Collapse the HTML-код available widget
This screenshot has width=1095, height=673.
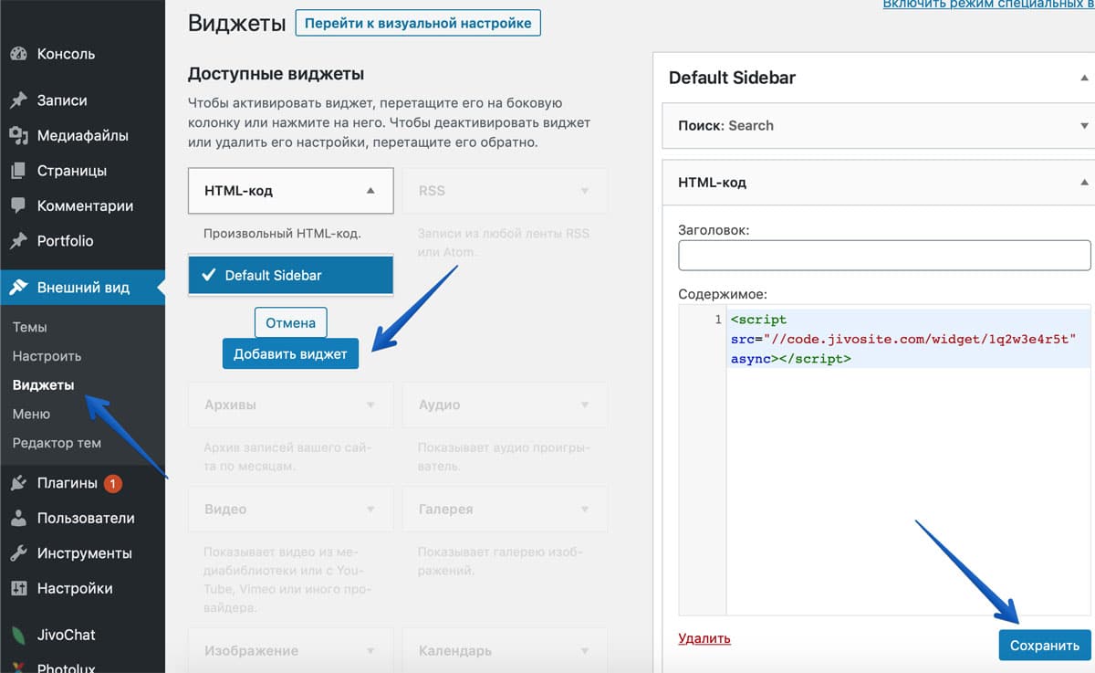[370, 191]
